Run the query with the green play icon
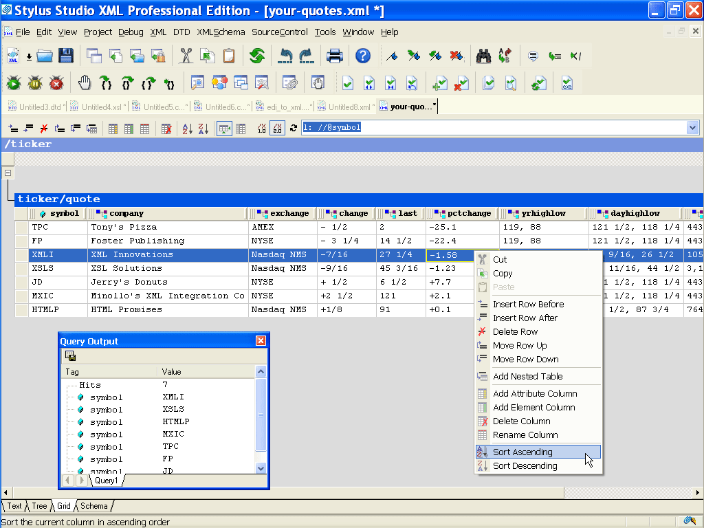This screenshot has width=704, height=528. tap(13, 82)
